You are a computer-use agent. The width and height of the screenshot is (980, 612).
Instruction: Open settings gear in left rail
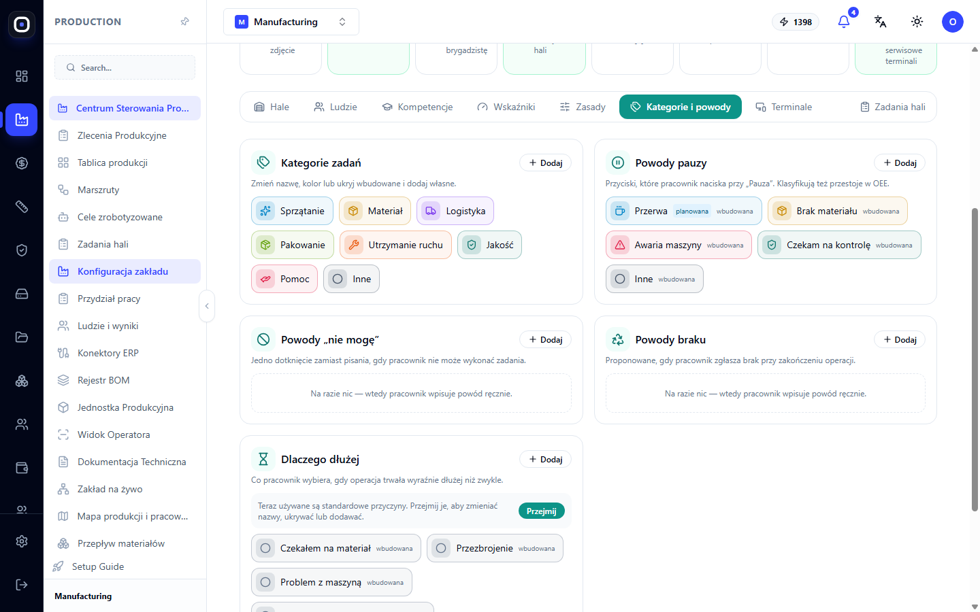click(x=22, y=541)
